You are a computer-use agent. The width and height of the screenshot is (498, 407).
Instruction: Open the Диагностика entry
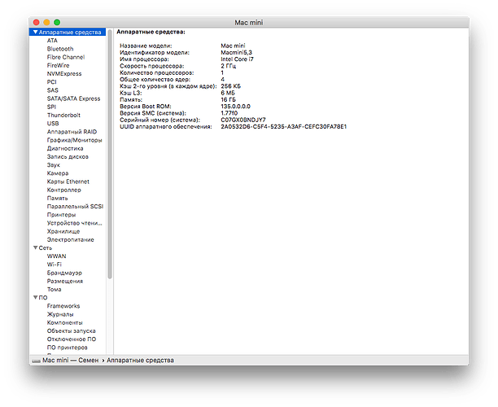[x=65, y=148]
